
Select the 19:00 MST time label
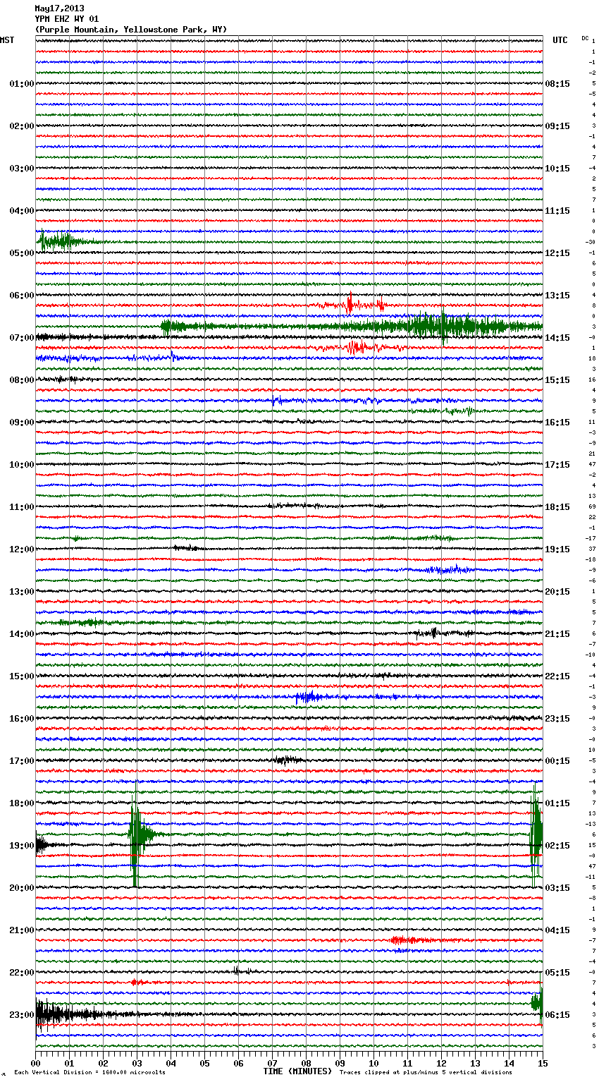22,846
